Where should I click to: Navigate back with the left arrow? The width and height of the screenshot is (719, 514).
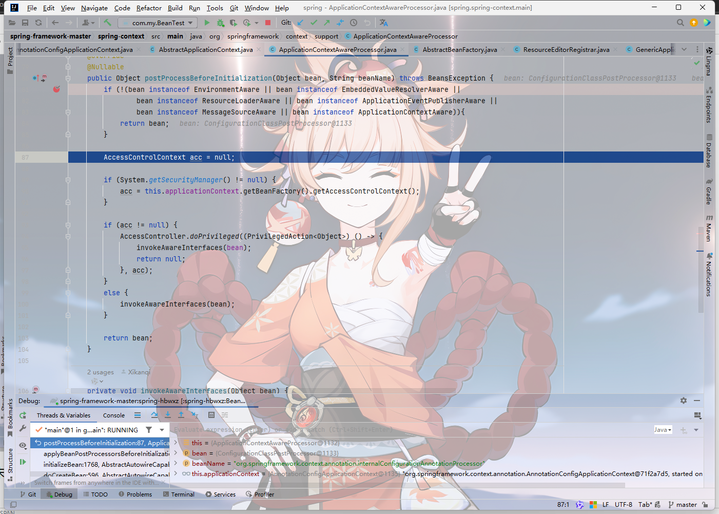(x=55, y=23)
